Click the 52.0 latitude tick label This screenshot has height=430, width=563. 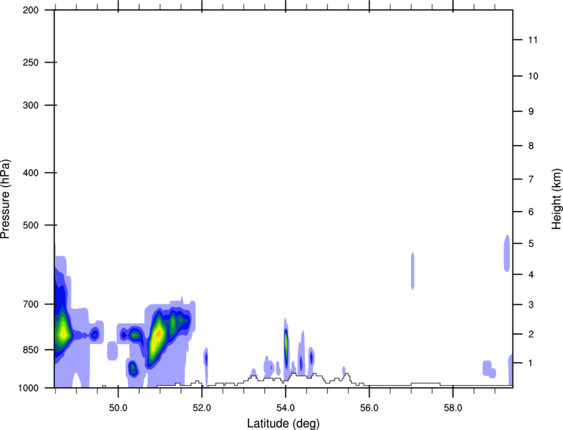(202, 408)
